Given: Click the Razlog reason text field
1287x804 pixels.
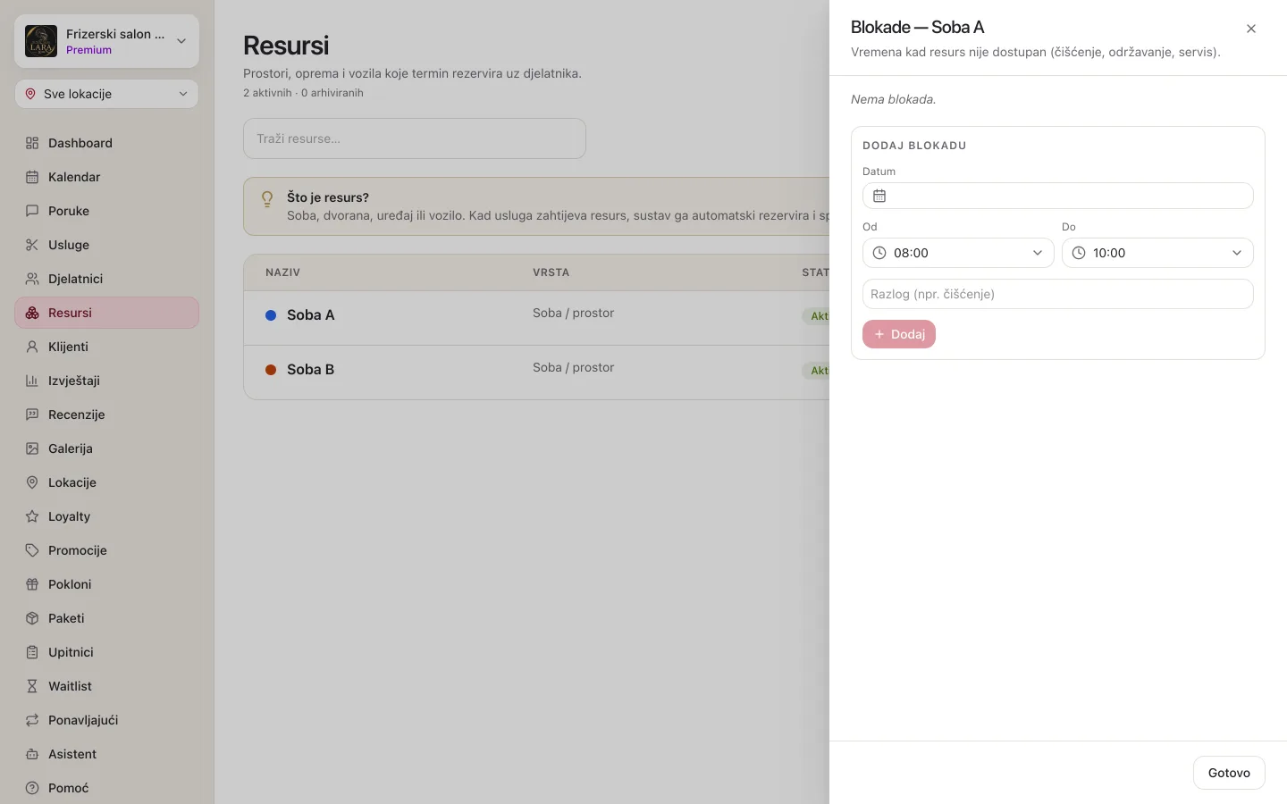Looking at the screenshot, I should click(x=1058, y=294).
